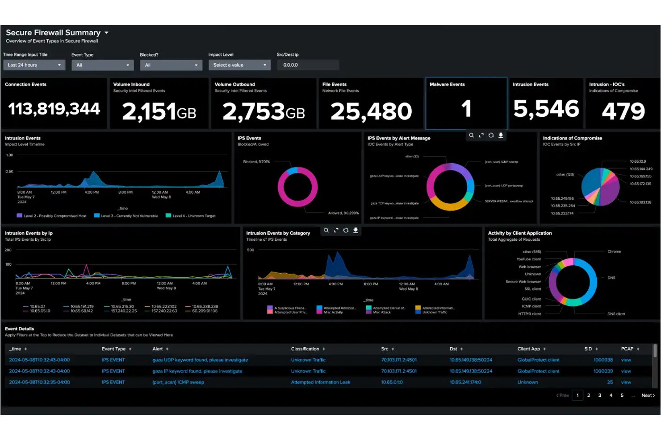The image size is (661, 440).
Task: Sort by Classification column arrow
Action: tap(323, 349)
